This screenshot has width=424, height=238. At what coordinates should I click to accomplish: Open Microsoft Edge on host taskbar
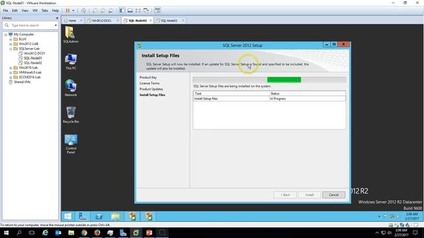45,233
